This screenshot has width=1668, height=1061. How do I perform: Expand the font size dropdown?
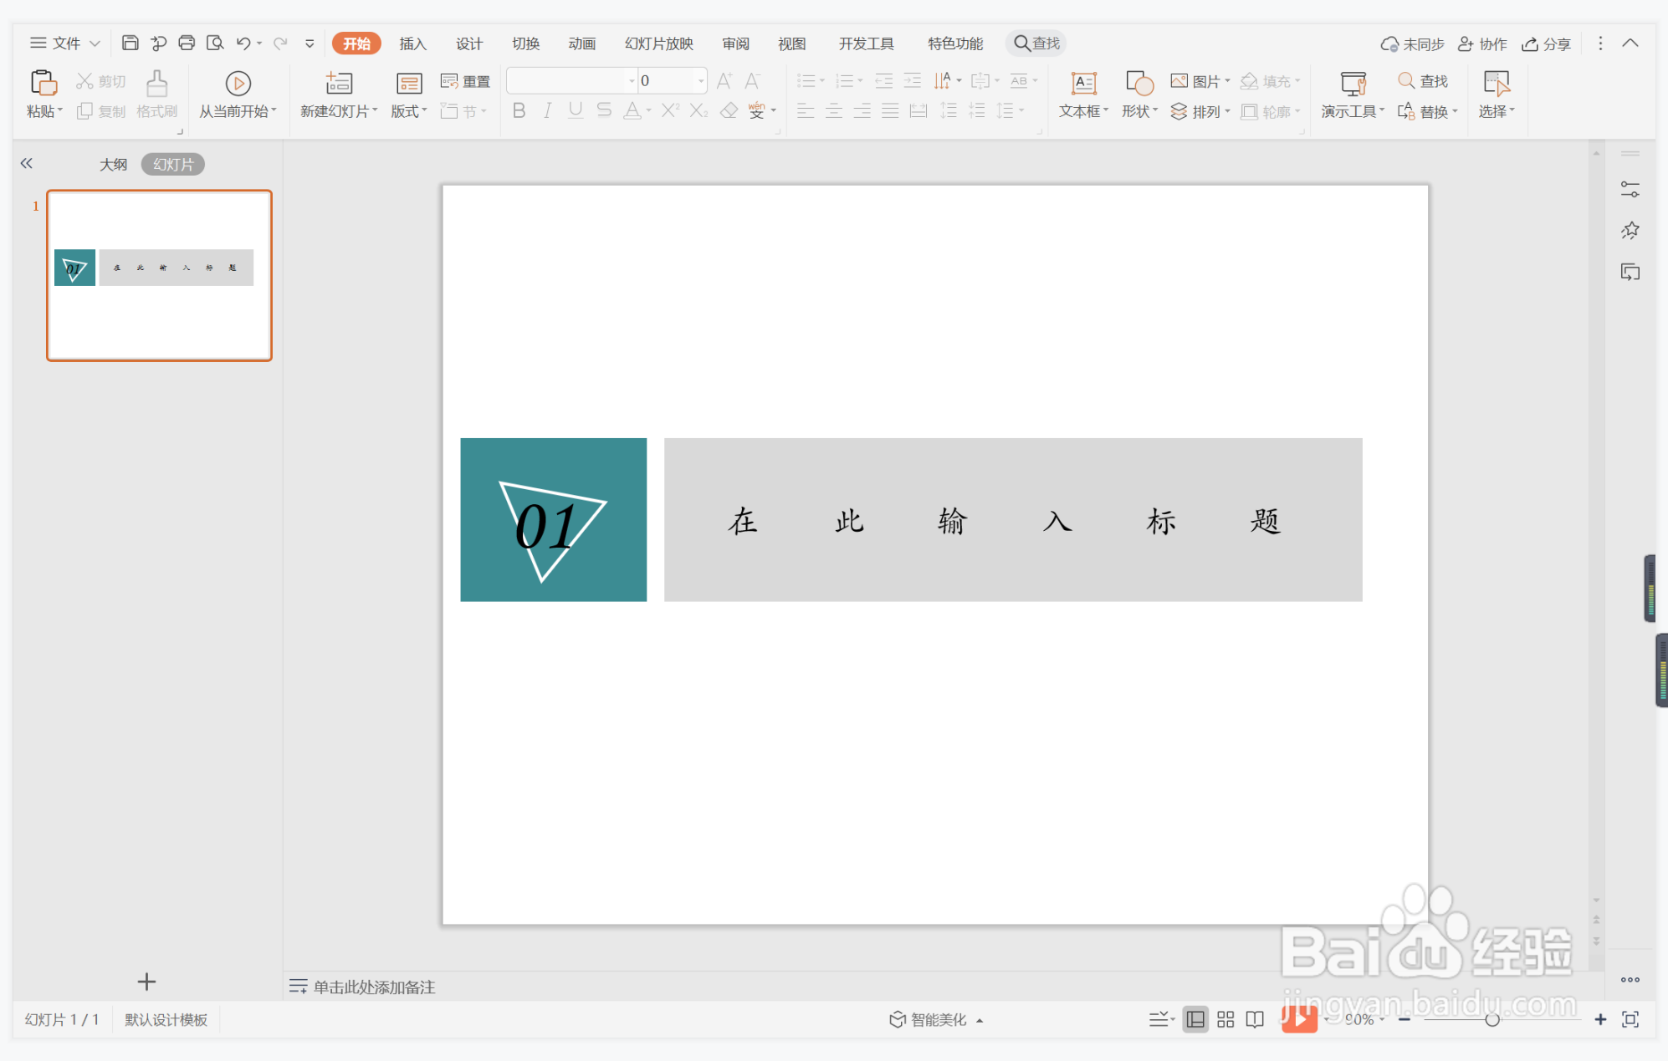[x=701, y=81]
